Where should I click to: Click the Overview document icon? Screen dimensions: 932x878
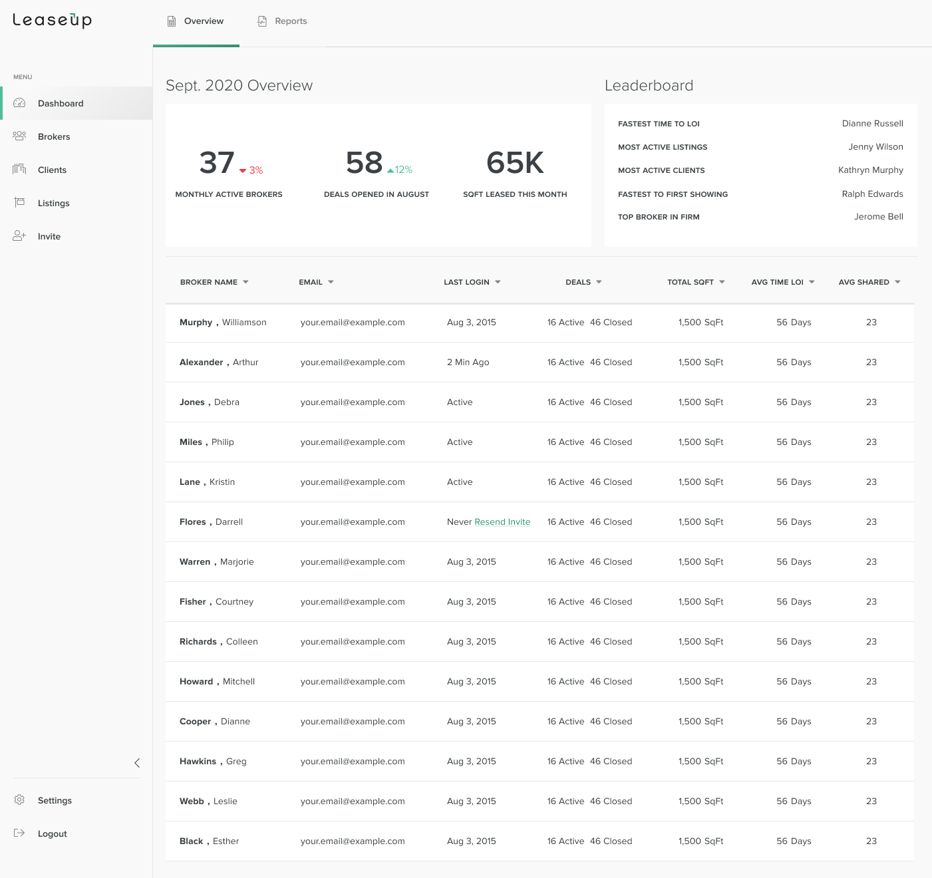(x=172, y=21)
